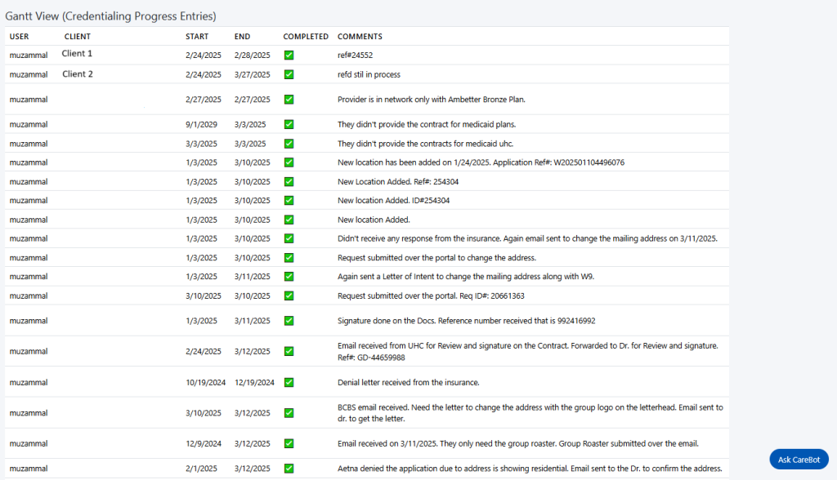Toggle checkbox for Denial letter received entry

[289, 382]
